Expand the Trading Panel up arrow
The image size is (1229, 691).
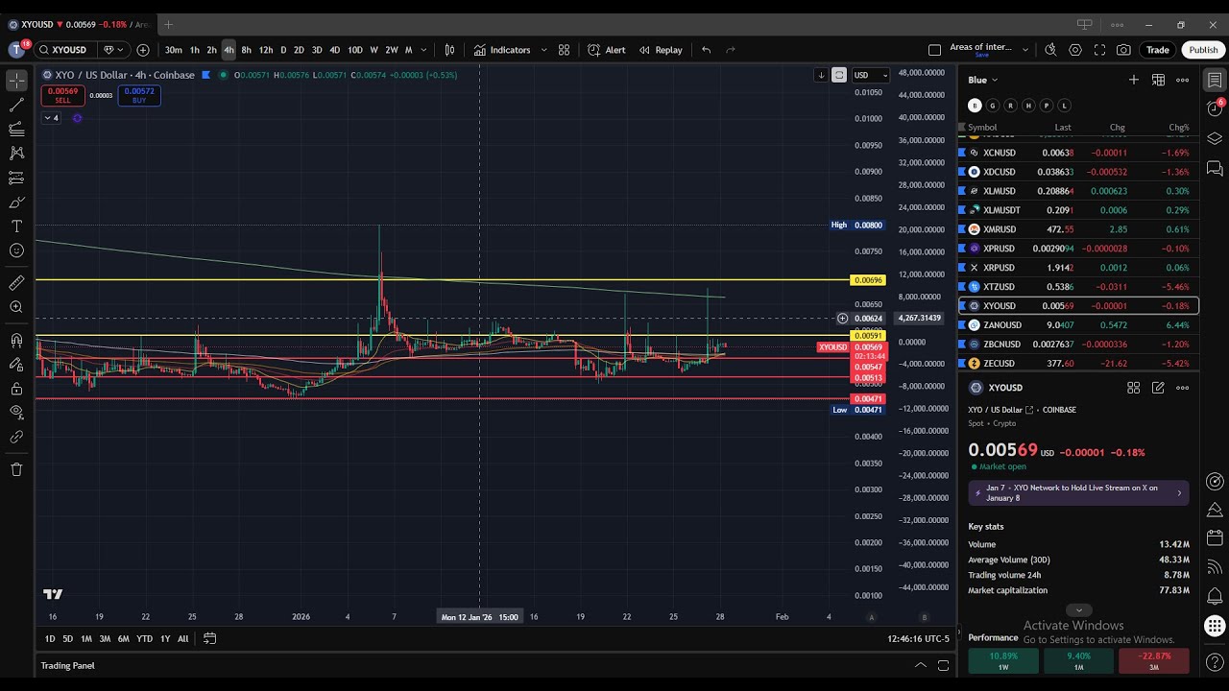tap(920, 665)
